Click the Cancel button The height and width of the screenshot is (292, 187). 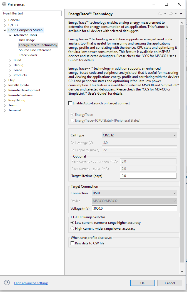pyautogui.click(x=170, y=283)
